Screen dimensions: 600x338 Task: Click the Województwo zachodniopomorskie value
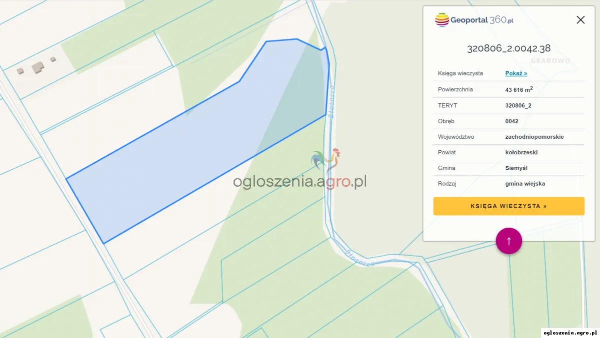coord(534,137)
